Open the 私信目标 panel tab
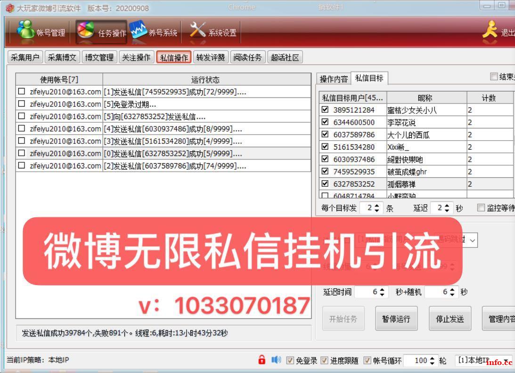Viewport: 515px width, 373px height. (369, 78)
